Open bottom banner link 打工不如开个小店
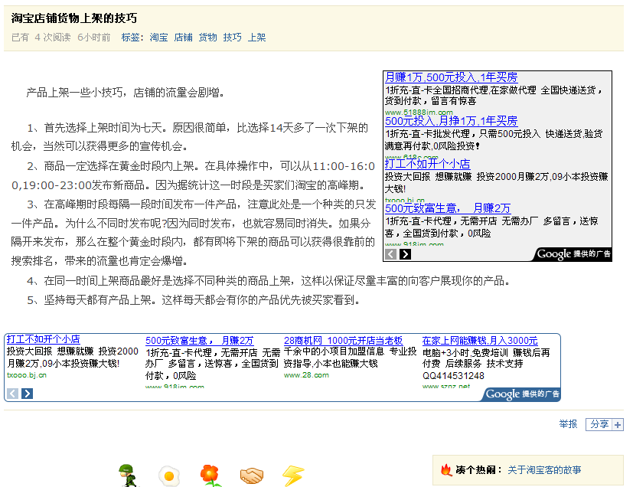Viewport: 633px width, 487px height. [x=43, y=339]
